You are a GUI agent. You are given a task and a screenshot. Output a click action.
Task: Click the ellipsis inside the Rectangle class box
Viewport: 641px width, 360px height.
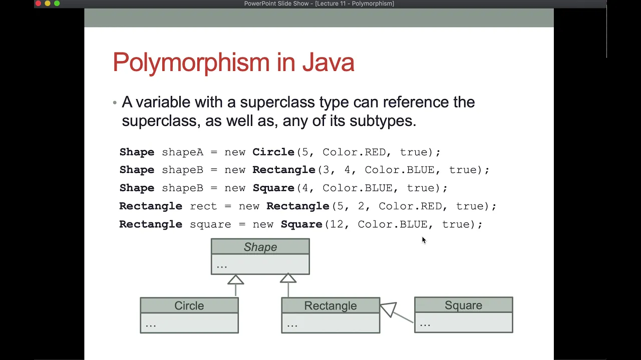pyautogui.click(x=292, y=325)
